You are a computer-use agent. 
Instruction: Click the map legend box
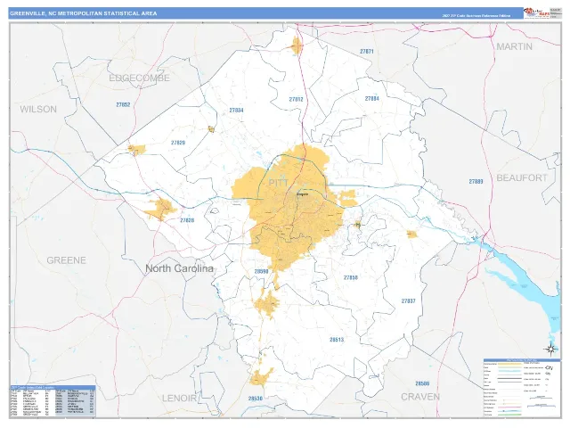(x=522, y=388)
